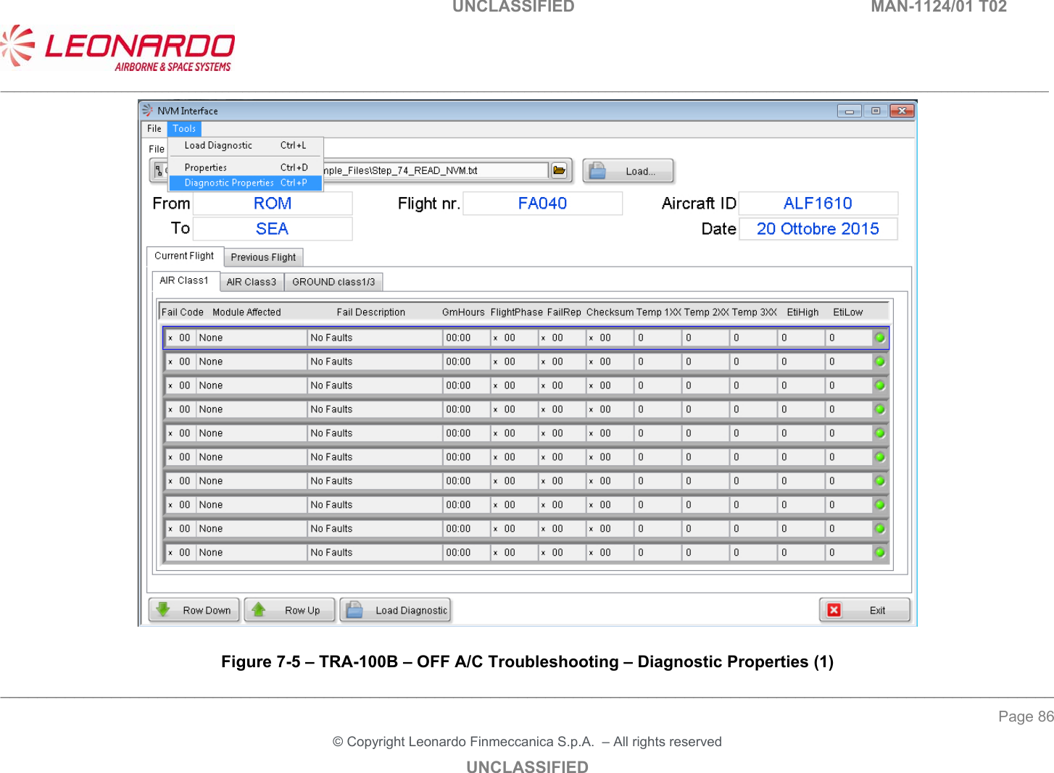Screen dimensions: 1054x773
Task: Click the From field showing ROM
Action: tap(273, 204)
